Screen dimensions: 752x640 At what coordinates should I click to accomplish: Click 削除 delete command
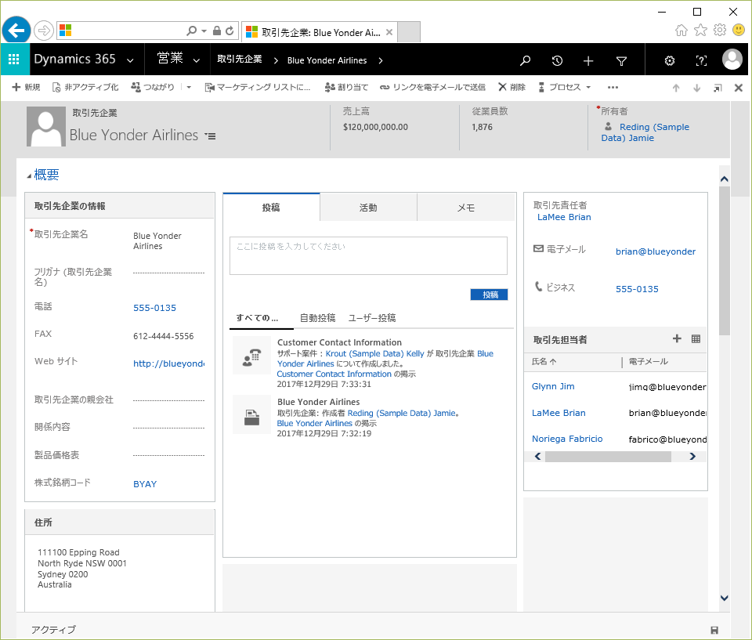512,87
